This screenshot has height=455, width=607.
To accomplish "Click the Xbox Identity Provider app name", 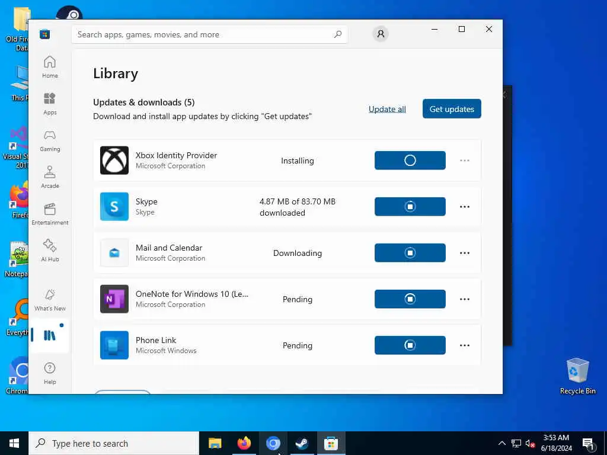I will coord(176,155).
